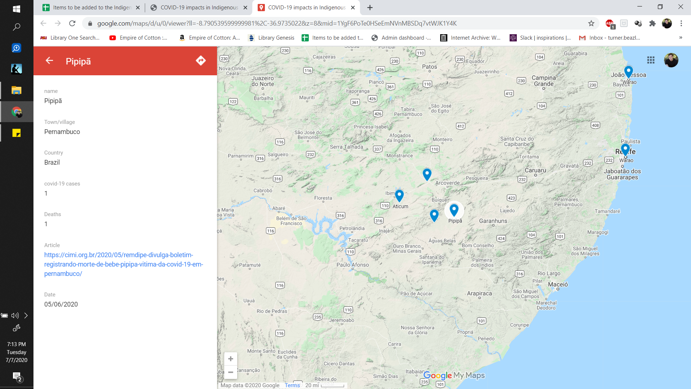
Task: Click the João Pessoa Warao map pin
Action: (628, 71)
